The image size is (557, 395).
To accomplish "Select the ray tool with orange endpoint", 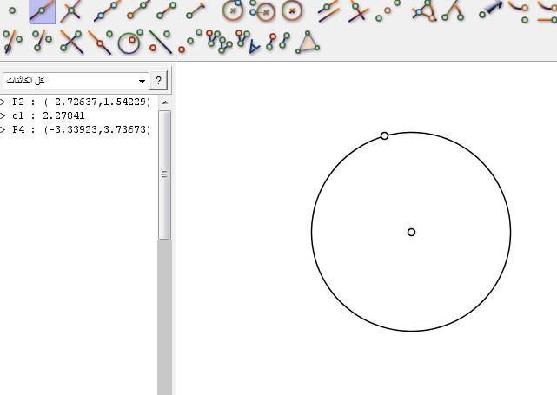I will (x=138, y=10).
